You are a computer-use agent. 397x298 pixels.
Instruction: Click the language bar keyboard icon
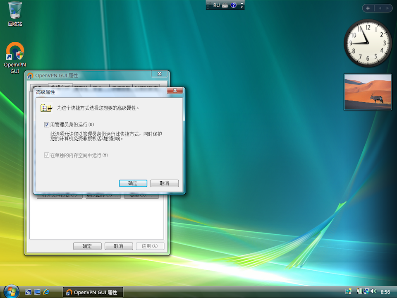click(x=225, y=5)
